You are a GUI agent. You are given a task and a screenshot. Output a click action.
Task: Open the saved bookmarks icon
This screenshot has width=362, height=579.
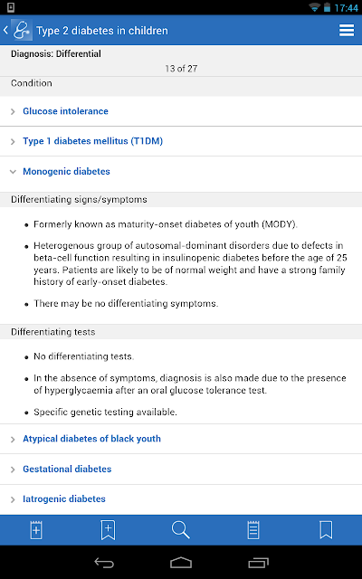pos(326,530)
